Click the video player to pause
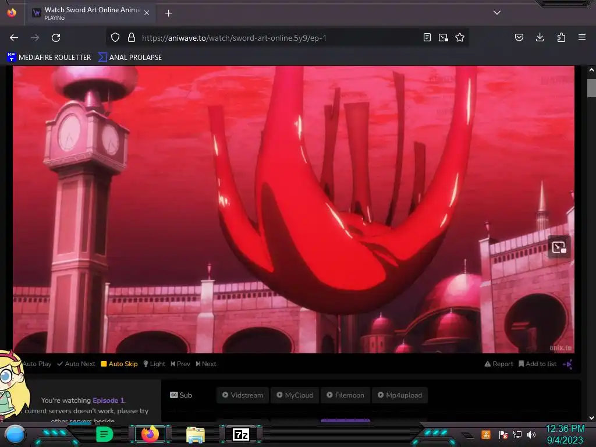The image size is (596, 447). click(293, 210)
